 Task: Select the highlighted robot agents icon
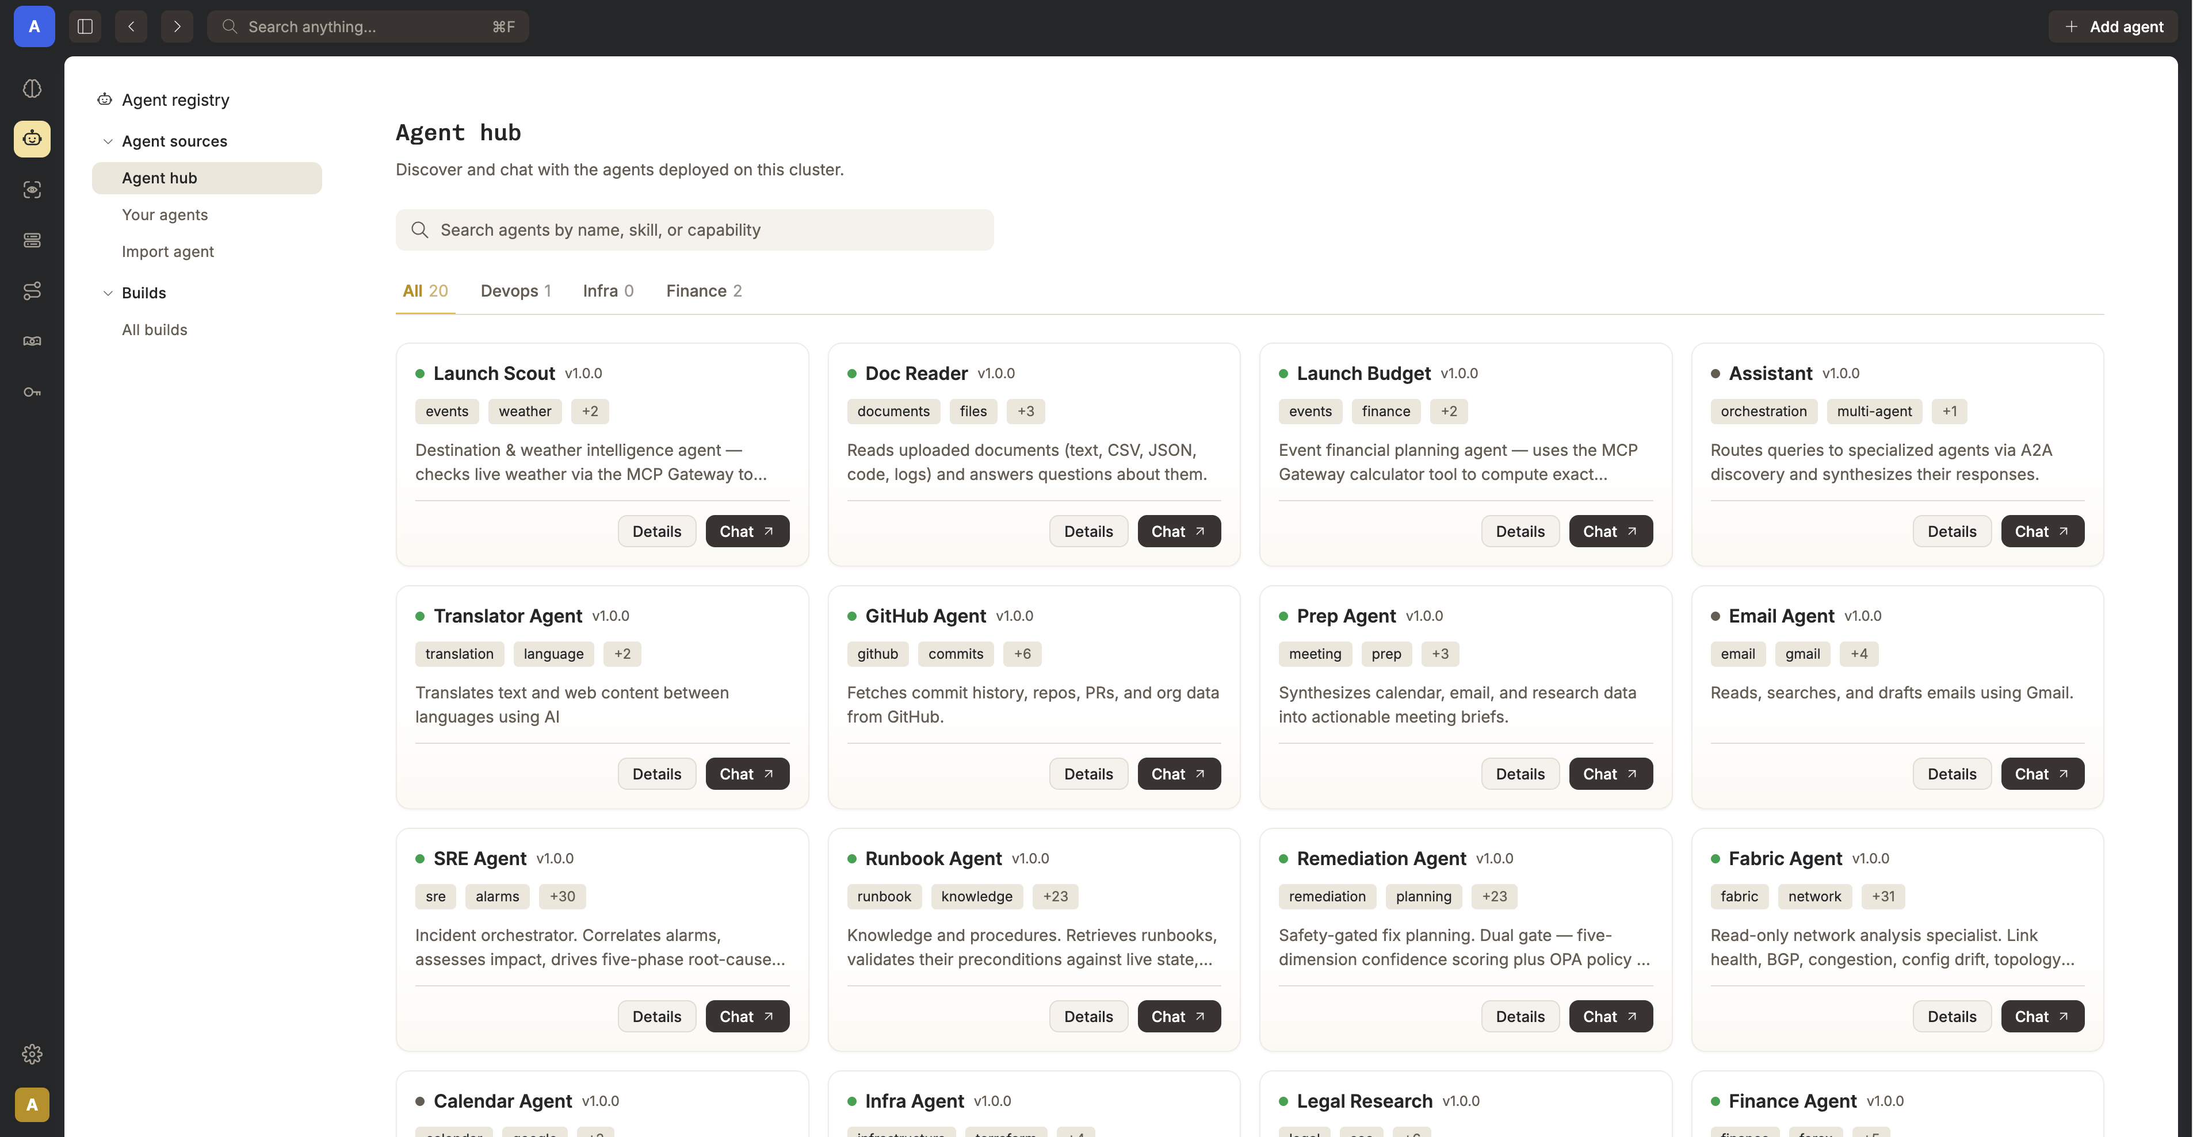(32, 139)
